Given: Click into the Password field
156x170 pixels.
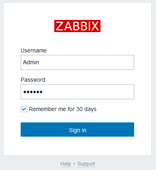Looking at the screenshot, I should [77, 92].
